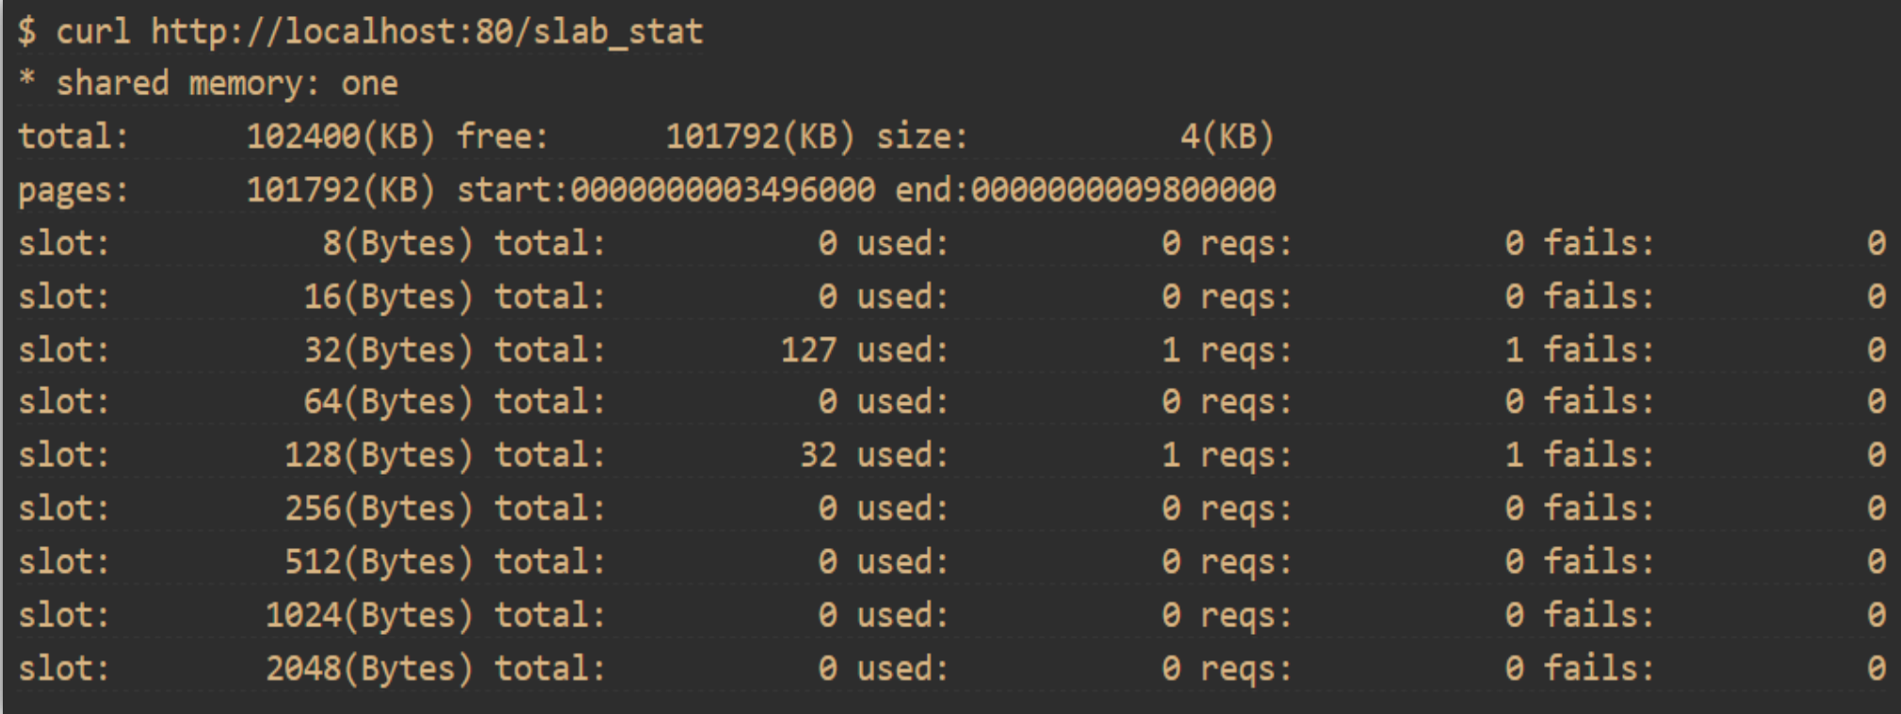Screen dimensions: 1901x714
Task: Click the total value 127 in the 32-byte slot row
Action: (808, 350)
